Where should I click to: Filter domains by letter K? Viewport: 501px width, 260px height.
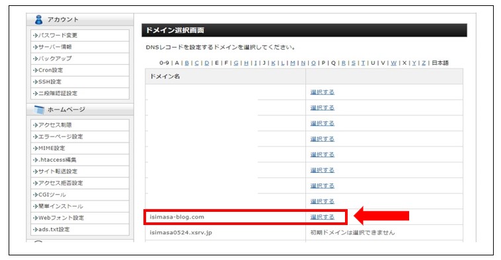click(273, 63)
